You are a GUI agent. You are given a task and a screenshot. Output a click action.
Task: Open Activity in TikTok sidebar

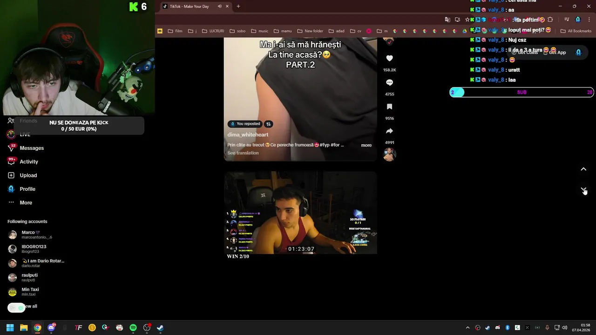click(23, 161)
